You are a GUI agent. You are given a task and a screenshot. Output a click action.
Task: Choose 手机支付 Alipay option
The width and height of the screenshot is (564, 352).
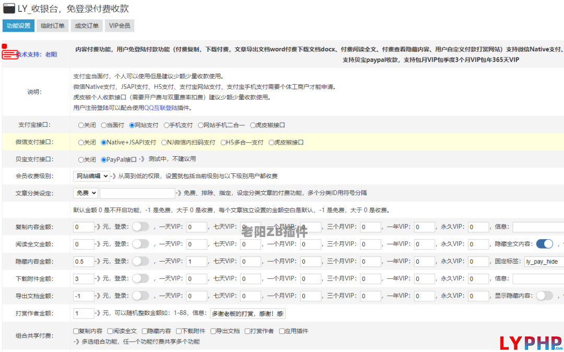[166, 125]
